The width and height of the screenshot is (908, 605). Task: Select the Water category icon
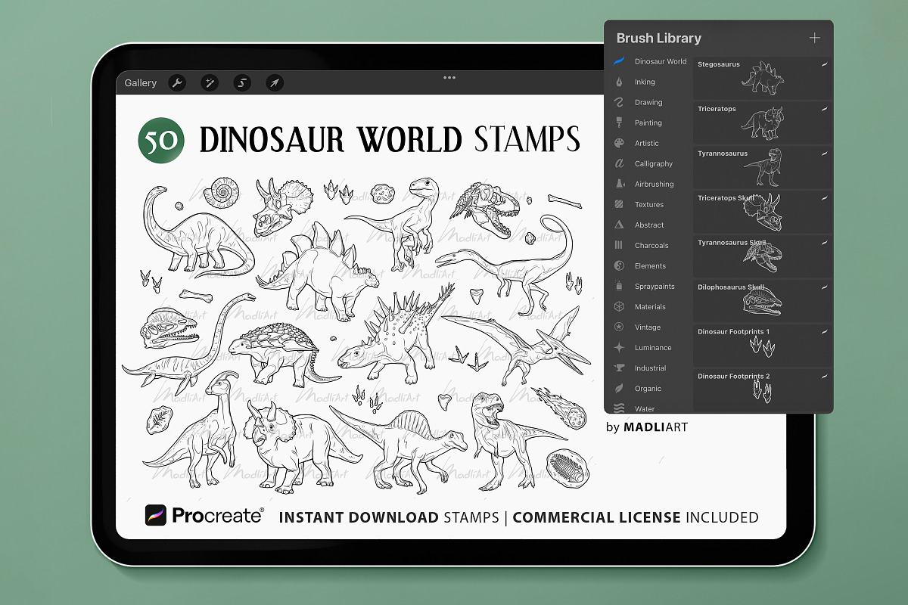click(x=619, y=408)
